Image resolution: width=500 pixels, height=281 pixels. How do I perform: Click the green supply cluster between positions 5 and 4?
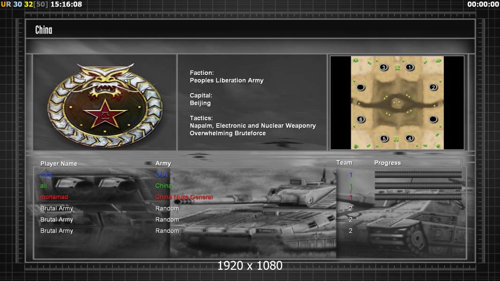[396, 139]
